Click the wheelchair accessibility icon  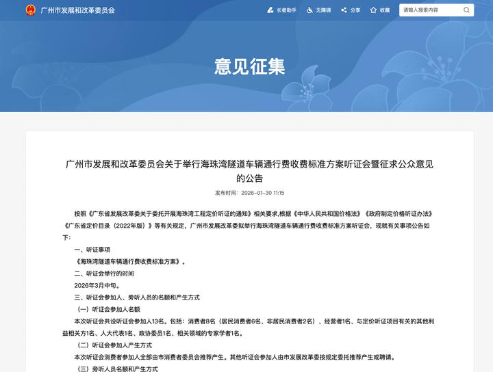coord(309,10)
